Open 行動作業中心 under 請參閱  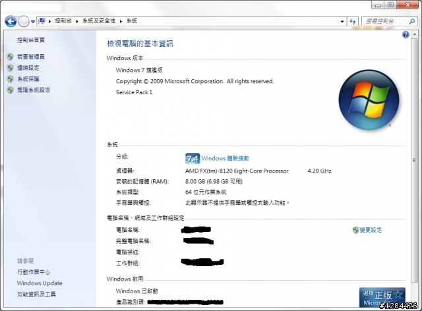(34, 272)
